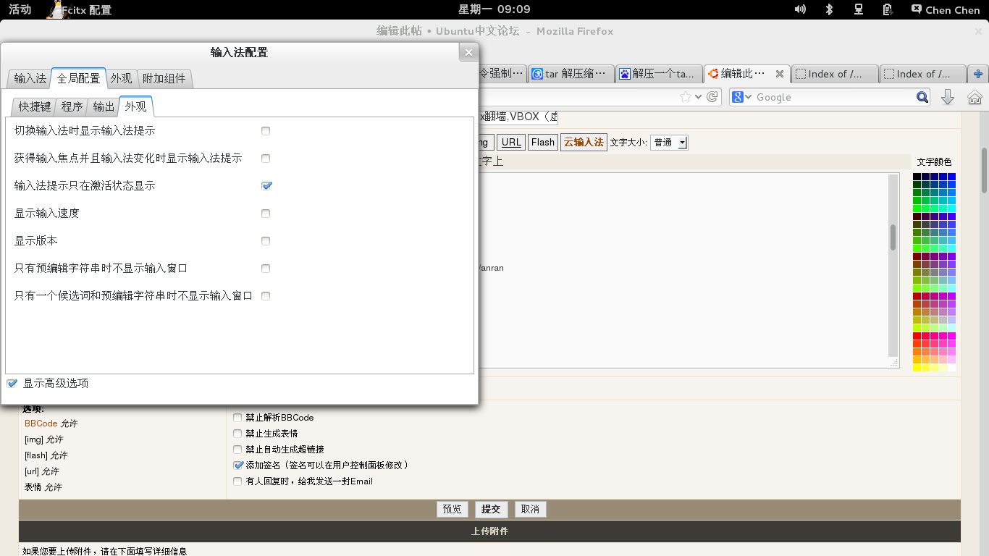
Task: Click the Fcitx penguin icon in top bar
Action: [56, 9]
